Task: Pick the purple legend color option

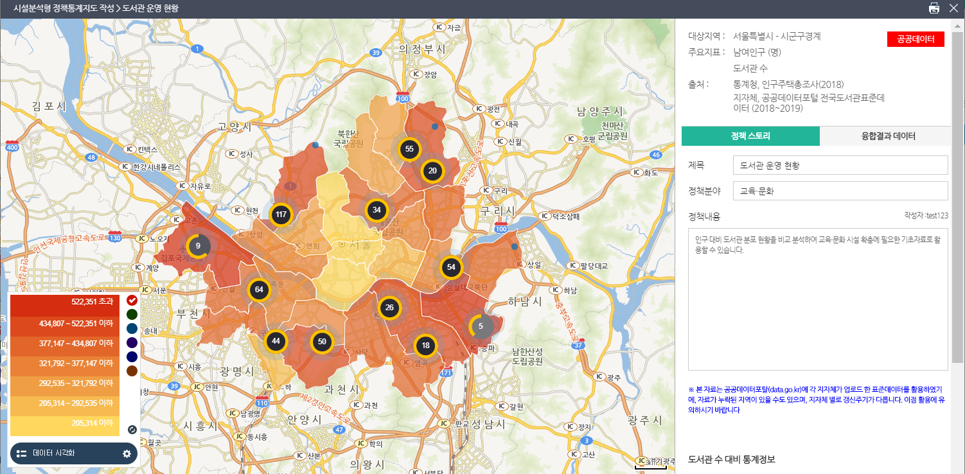Action: pyautogui.click(x=132, y=342)
